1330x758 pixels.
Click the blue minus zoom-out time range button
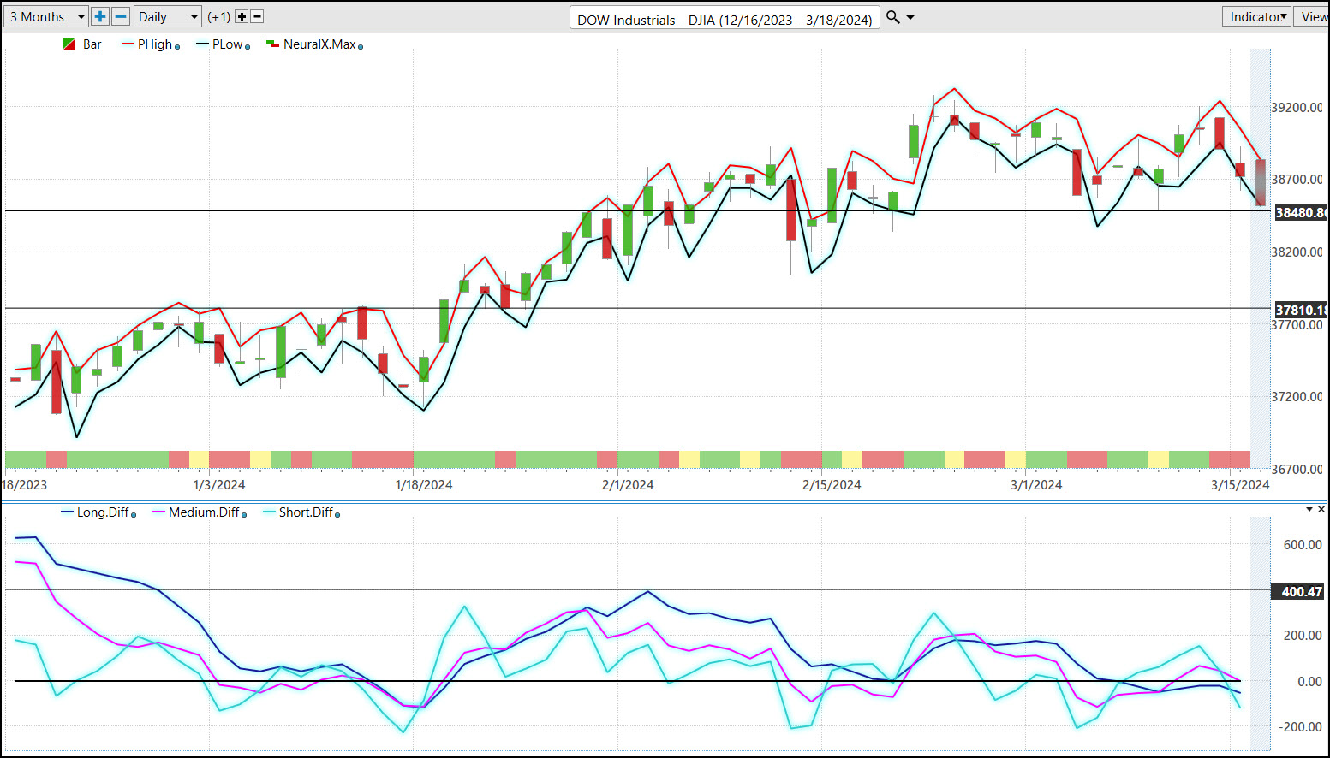pyautogui.click(x=121, y=16)
